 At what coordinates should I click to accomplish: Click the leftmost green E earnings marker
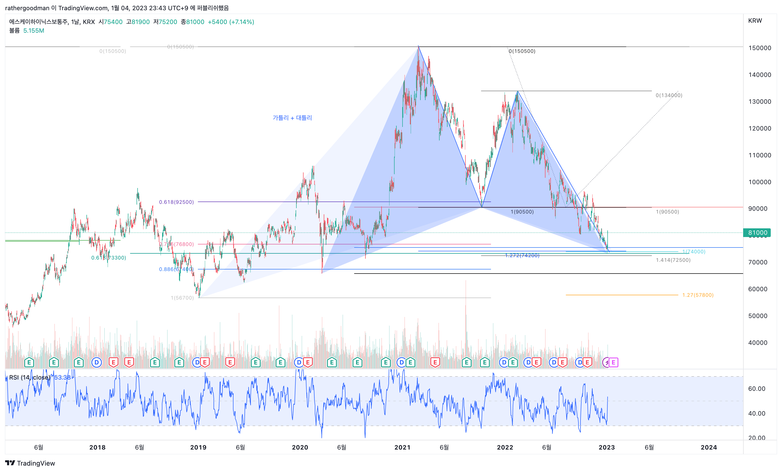click(29, 362)
